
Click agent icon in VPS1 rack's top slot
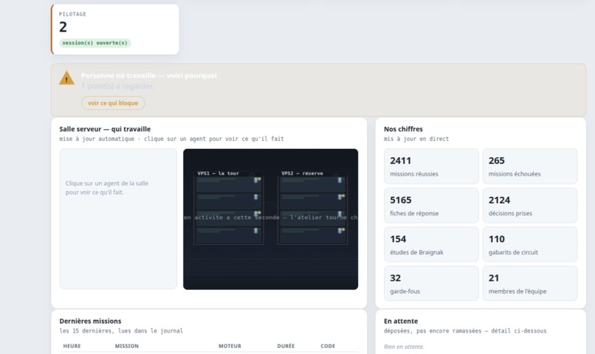click(x=257, y=180)
